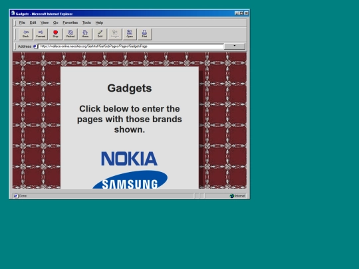
Task: Minimize the Internet Explorer window
Action: point(237,13)
